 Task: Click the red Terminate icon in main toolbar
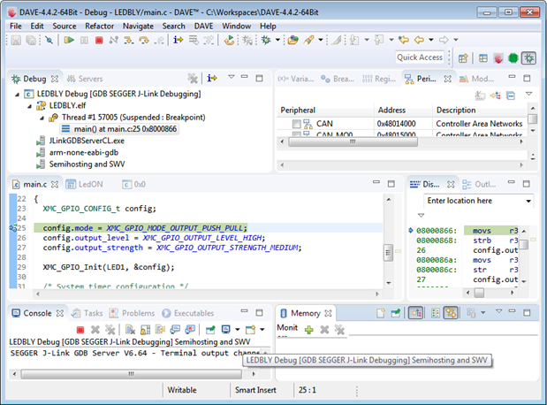coord(99,41)
